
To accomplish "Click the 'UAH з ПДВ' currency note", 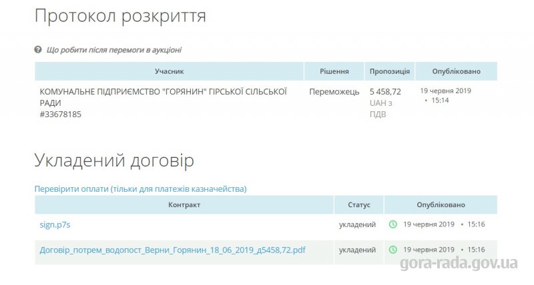I will [380, 109].
